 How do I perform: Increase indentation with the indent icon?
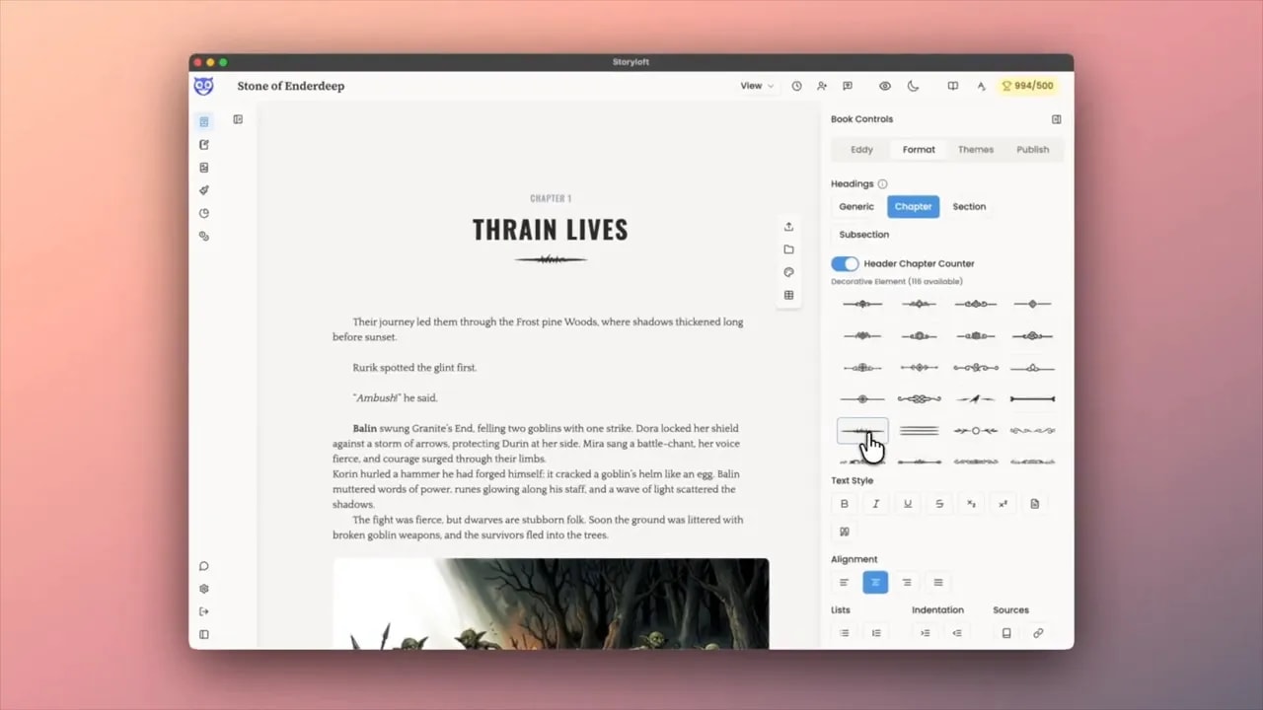point(925,633)
